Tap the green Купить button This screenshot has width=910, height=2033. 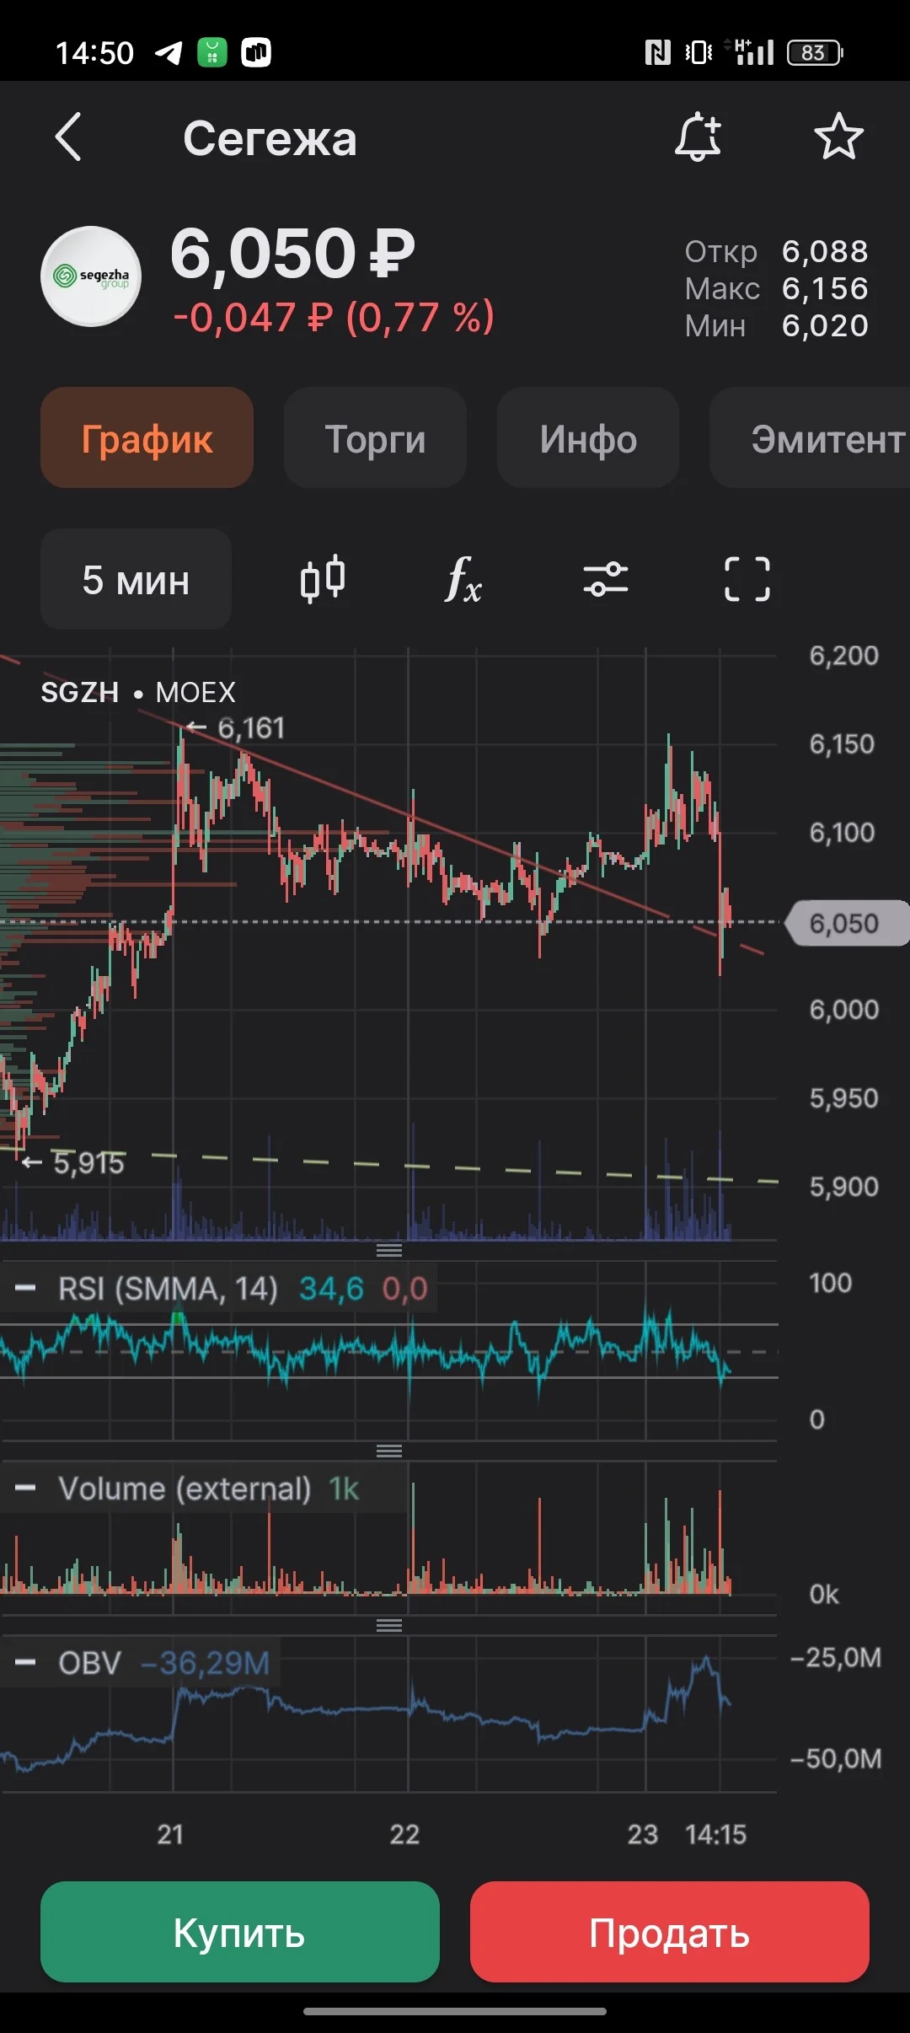pos(240,1932)
